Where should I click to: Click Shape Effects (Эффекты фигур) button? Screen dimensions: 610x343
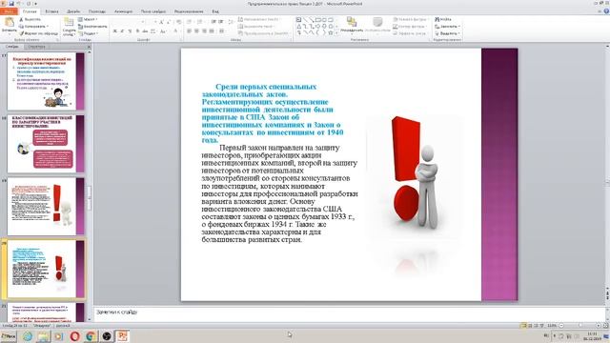[x=410, y=33]
